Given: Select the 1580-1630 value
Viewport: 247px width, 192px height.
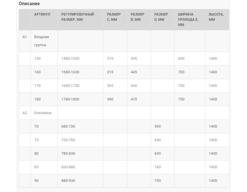Looking at the screenshot, I should pos(70,72).
